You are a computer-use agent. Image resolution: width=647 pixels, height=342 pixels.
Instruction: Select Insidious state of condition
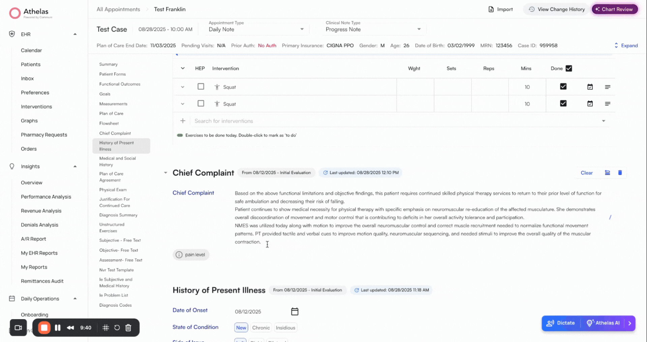pos(285,328)
